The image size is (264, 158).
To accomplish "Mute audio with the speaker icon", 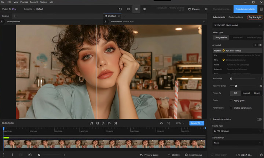I will (x=161, y=123).
